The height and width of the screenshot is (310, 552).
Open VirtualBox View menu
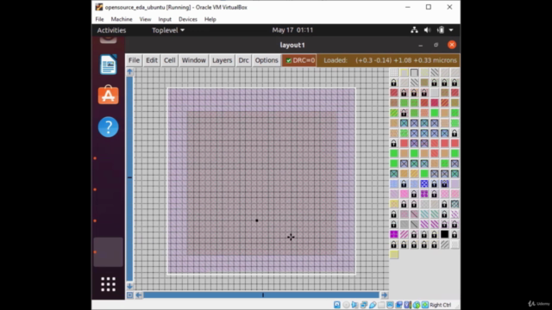click(145, 19)
